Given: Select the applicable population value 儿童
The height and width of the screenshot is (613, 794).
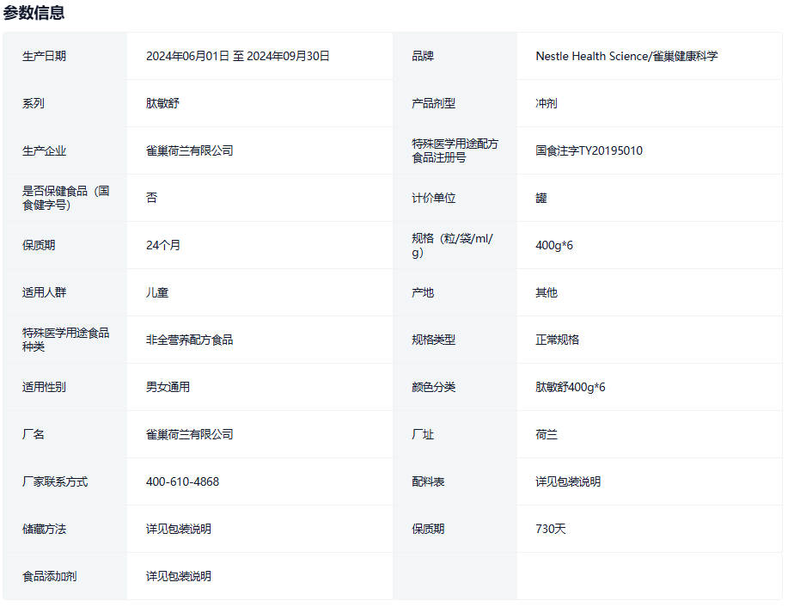Looking at the screenshot, I should pos(157,292).
